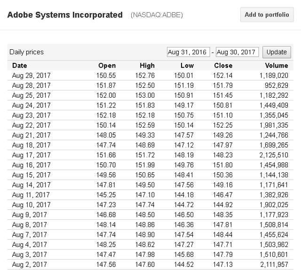Select the high value 148.69
301x270 pixels.
click(x=145, y=145)
